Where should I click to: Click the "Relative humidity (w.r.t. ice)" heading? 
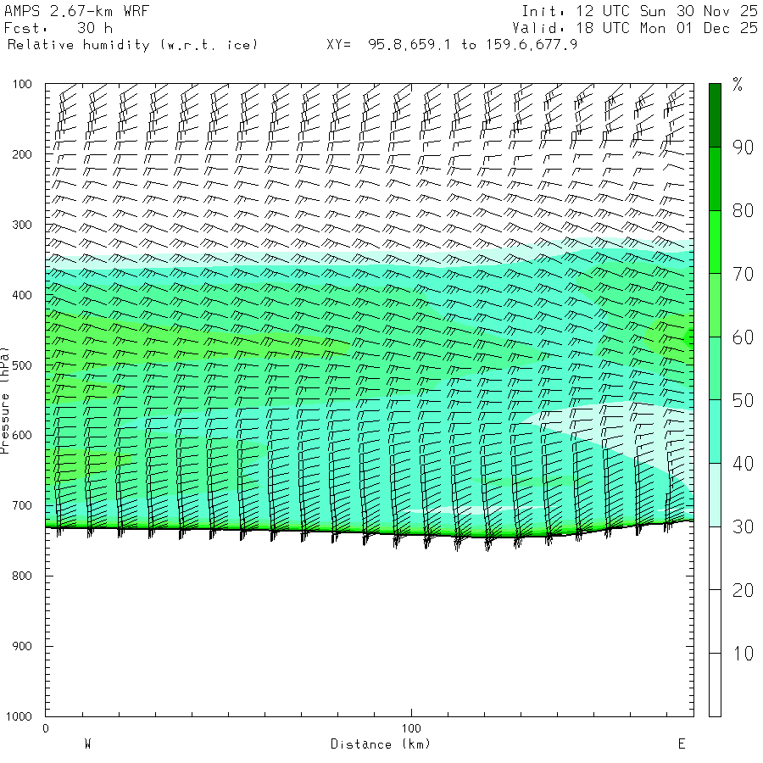[132, 44]
